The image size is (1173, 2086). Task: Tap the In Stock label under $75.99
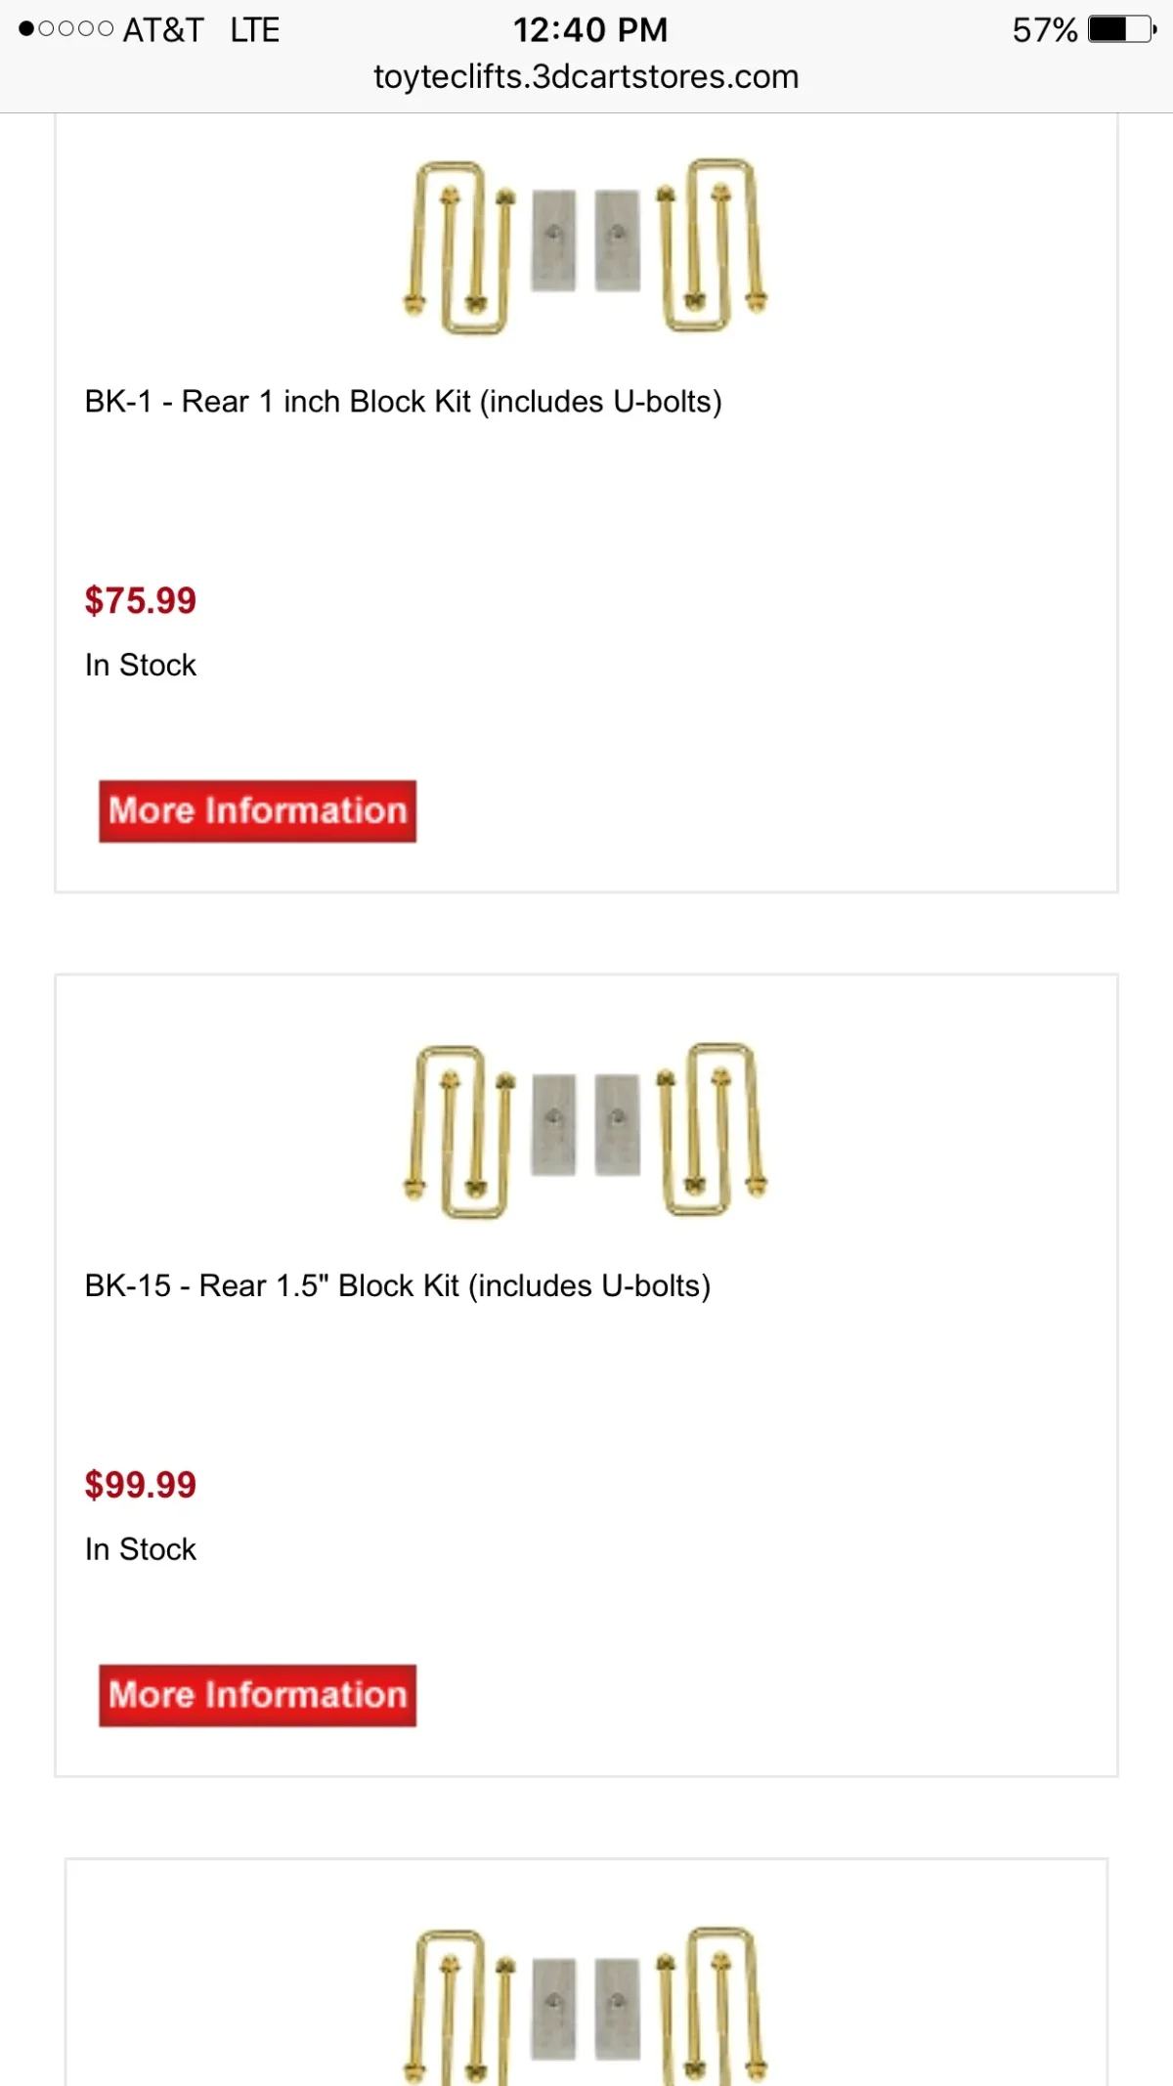[x=141, y=665]
